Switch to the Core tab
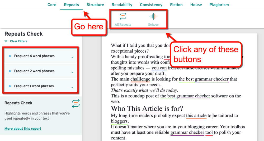The width and height of the screenshot is (264, 141). (x=52, y=5)
